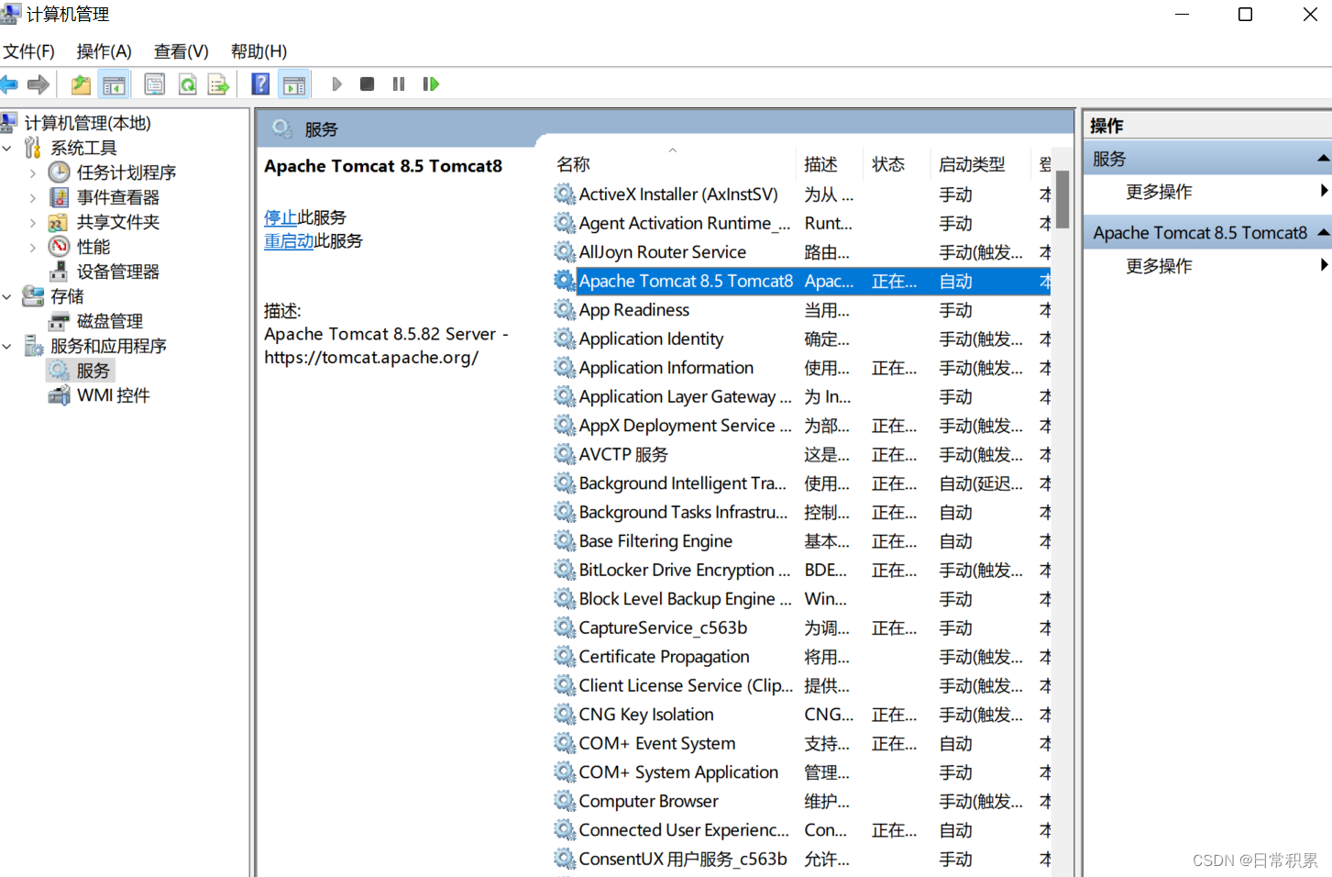The width and height of the screenshot is (1332, 877).
Task: Select the Apache Tomcat 8.5 Tomcat8 service row
Action: pyautogui.click(x=802, y=282)
